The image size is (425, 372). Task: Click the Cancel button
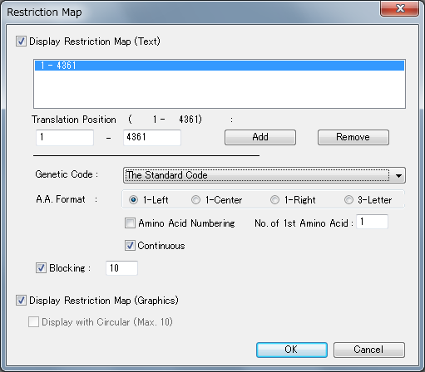point(369,350)
